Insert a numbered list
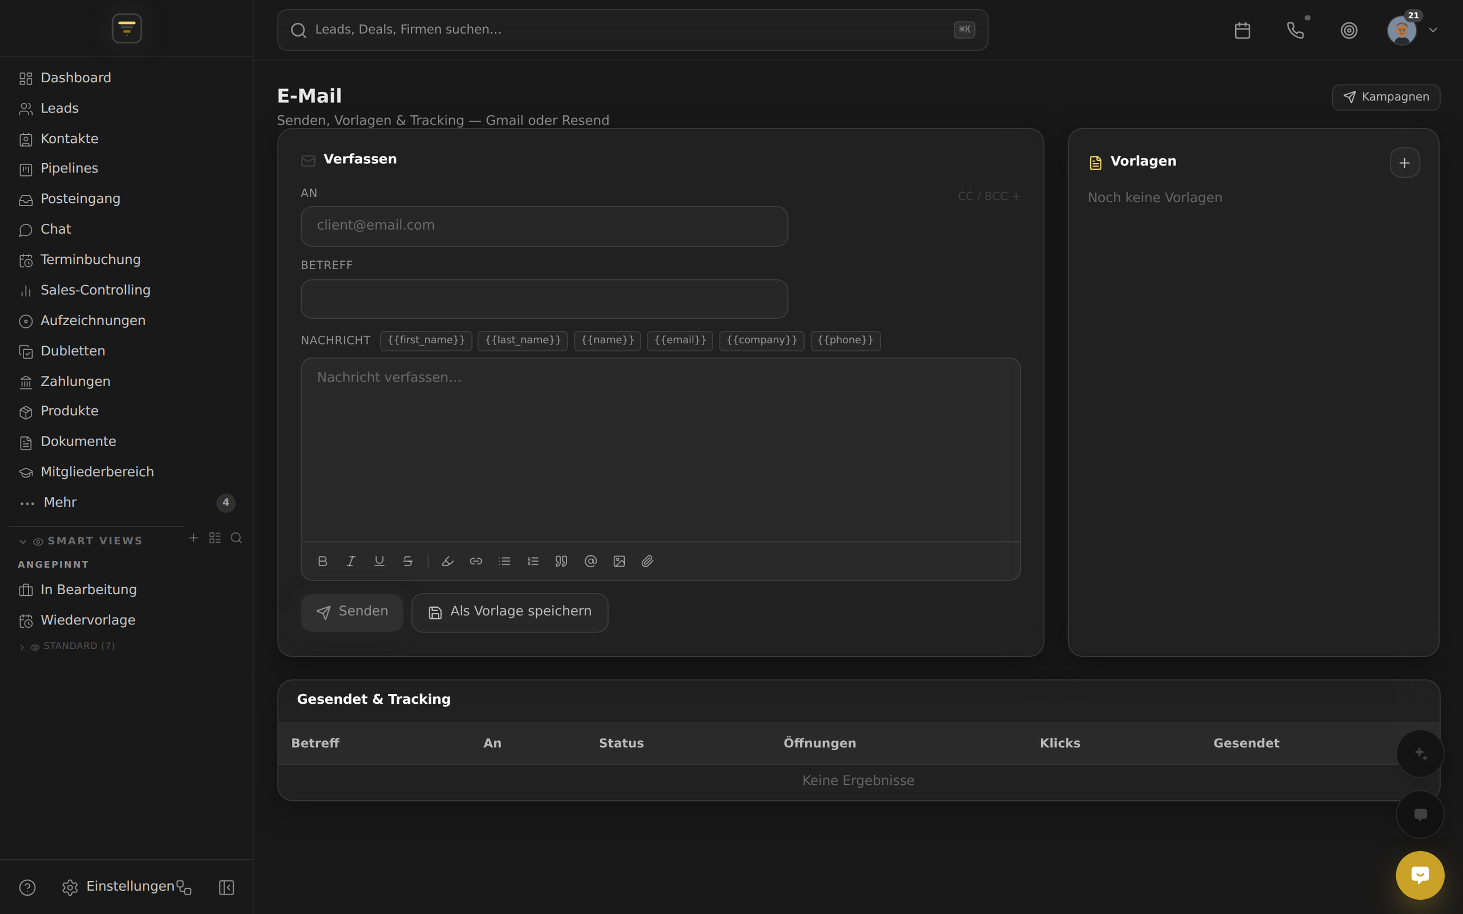1463x914 pixels. click(x=533, y=561)
